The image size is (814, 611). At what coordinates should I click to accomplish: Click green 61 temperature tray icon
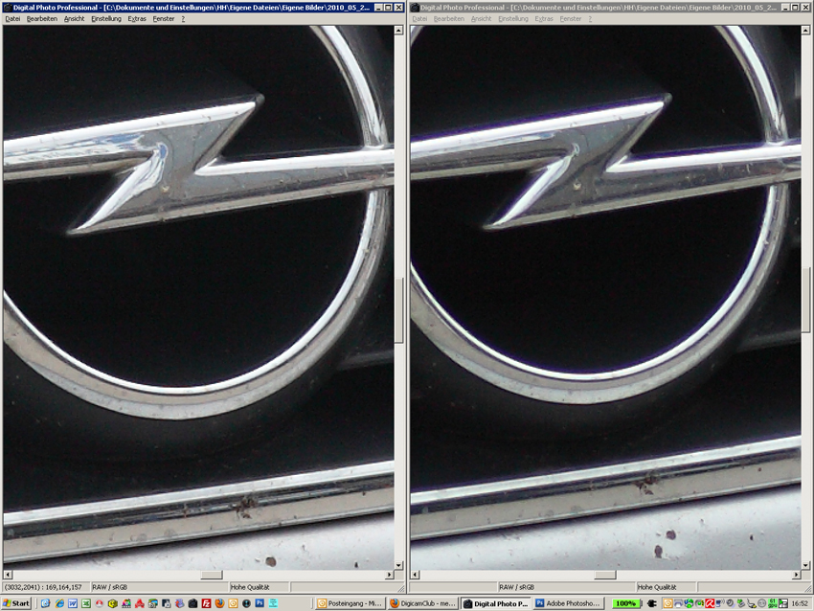[773, 603]
